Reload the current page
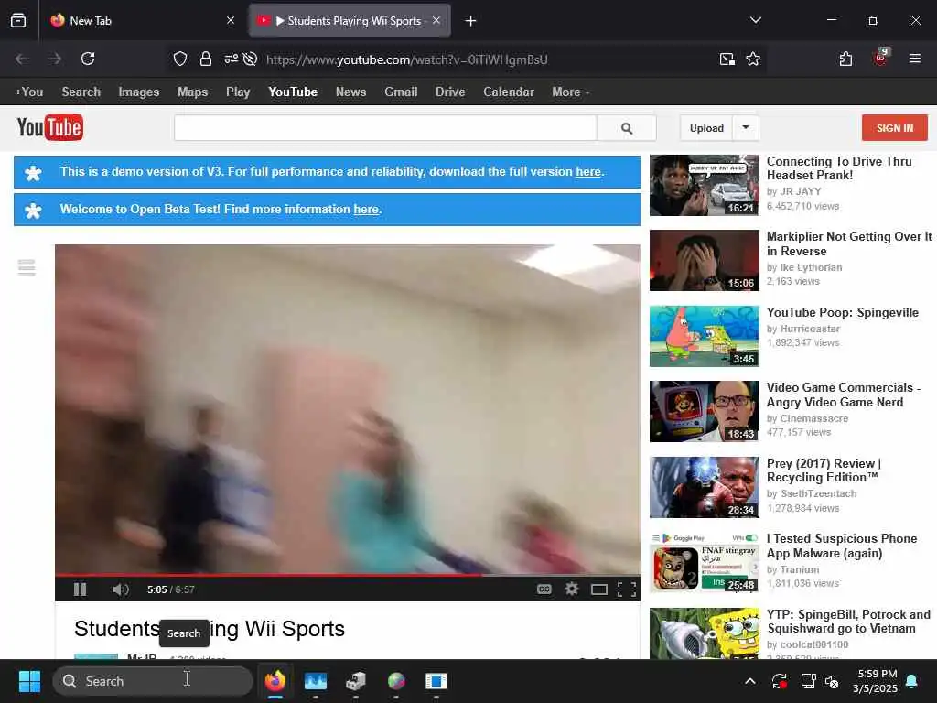937x703 pixels. tap(88, 59)
